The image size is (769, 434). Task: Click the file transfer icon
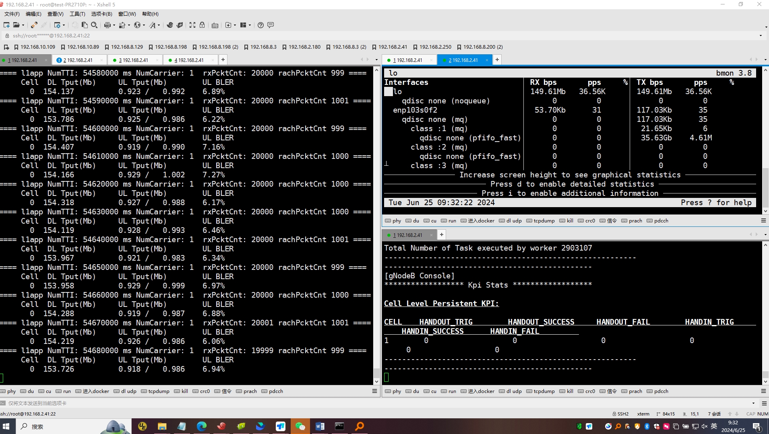[122, 25]
